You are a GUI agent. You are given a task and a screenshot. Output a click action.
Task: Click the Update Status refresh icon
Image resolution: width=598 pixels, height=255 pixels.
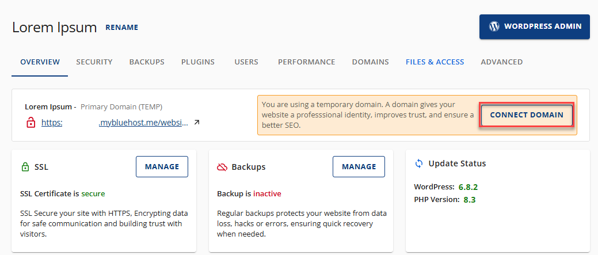point(419,163)
